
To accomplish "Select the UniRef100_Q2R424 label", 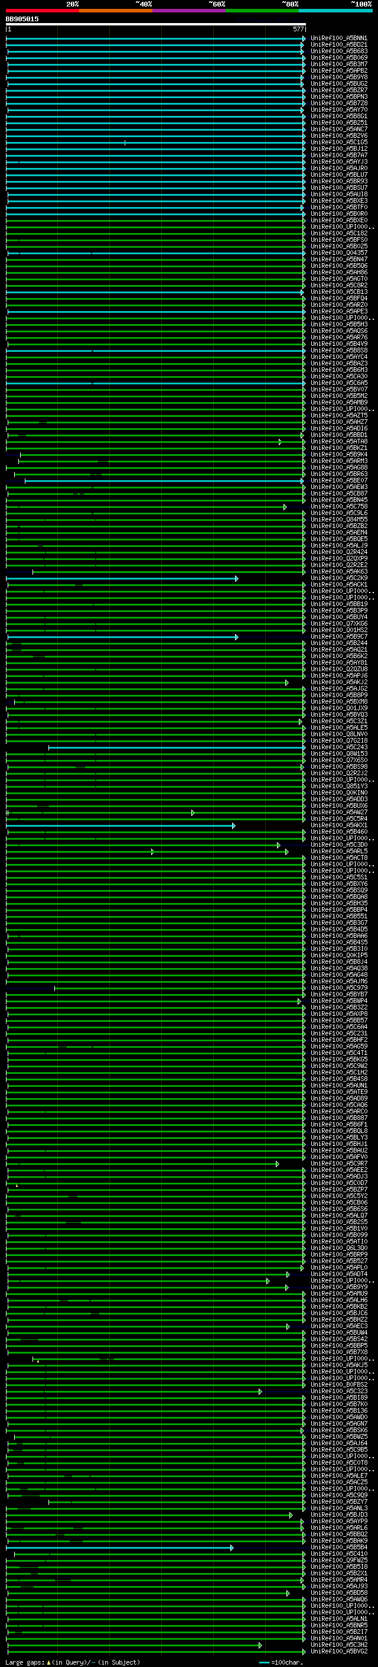I will click(338, 552).
